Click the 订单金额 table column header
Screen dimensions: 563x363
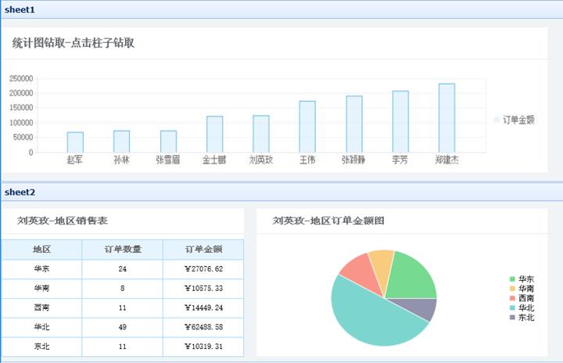(203, 250)
